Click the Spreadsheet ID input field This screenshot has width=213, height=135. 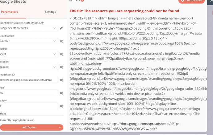click(29, 80)
